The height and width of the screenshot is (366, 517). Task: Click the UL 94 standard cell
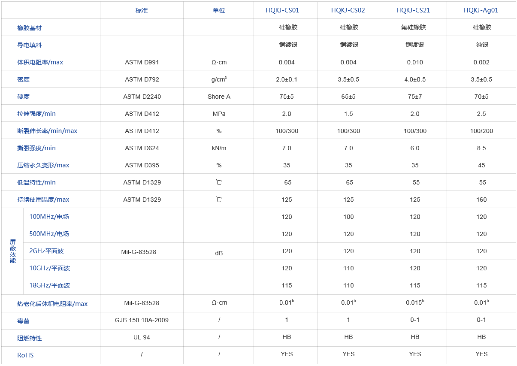tap(142, 337)
